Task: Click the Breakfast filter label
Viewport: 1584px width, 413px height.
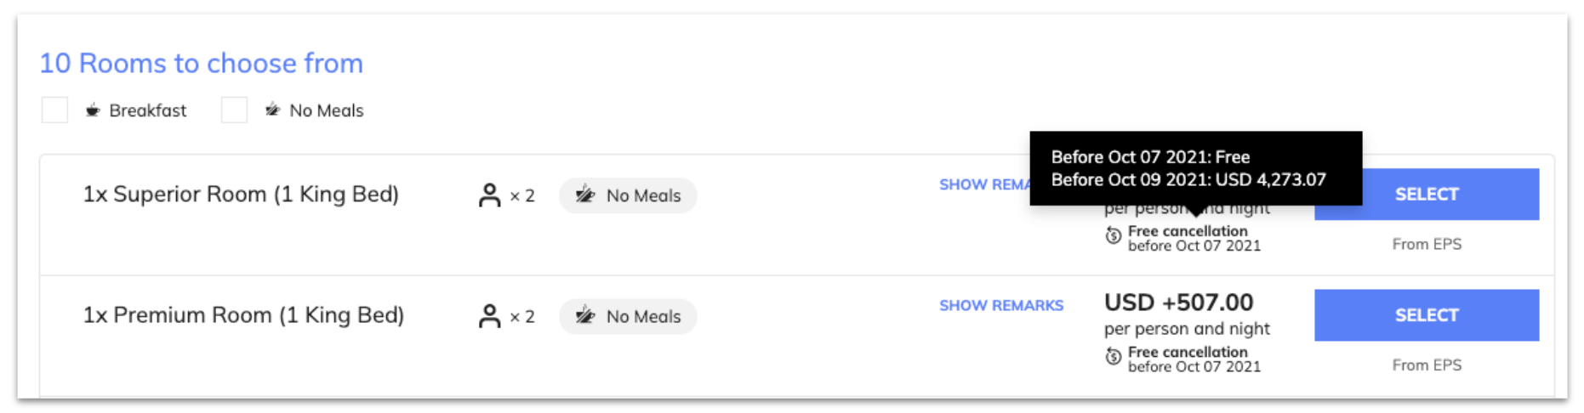Action: 148,110
